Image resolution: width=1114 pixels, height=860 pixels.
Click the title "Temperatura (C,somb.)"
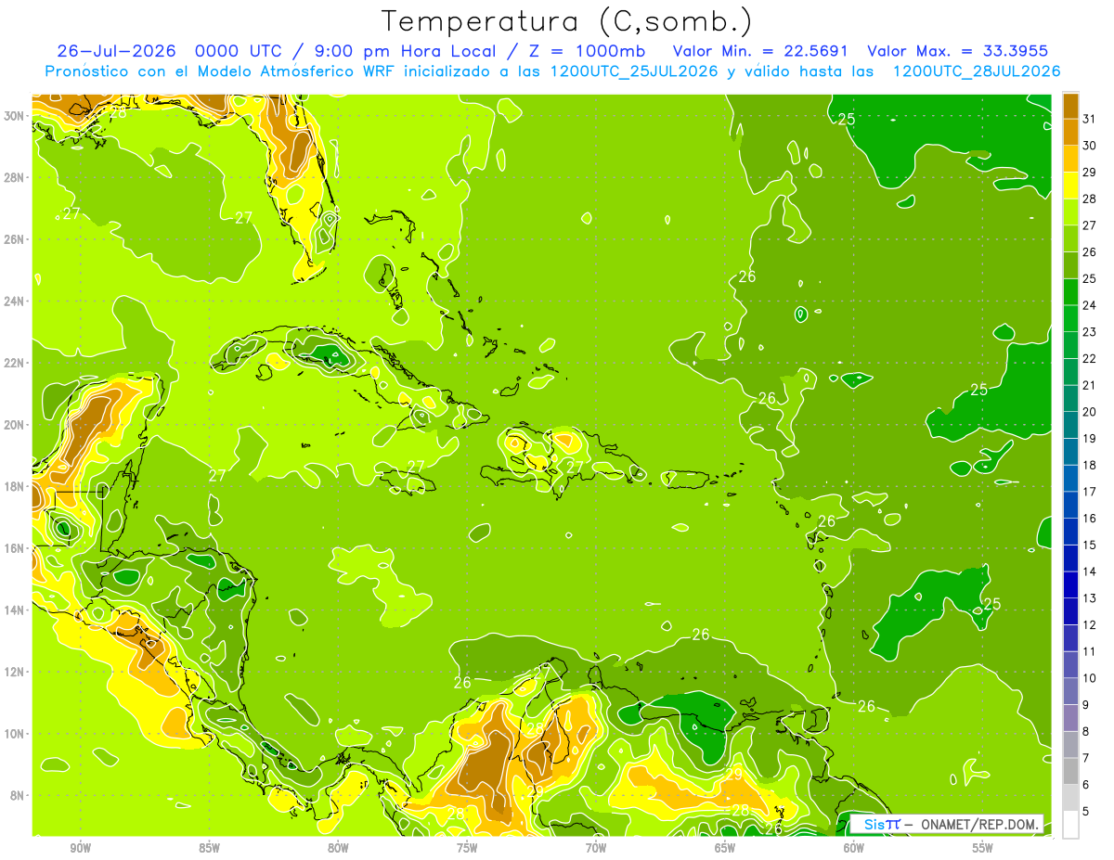point(566,21)
